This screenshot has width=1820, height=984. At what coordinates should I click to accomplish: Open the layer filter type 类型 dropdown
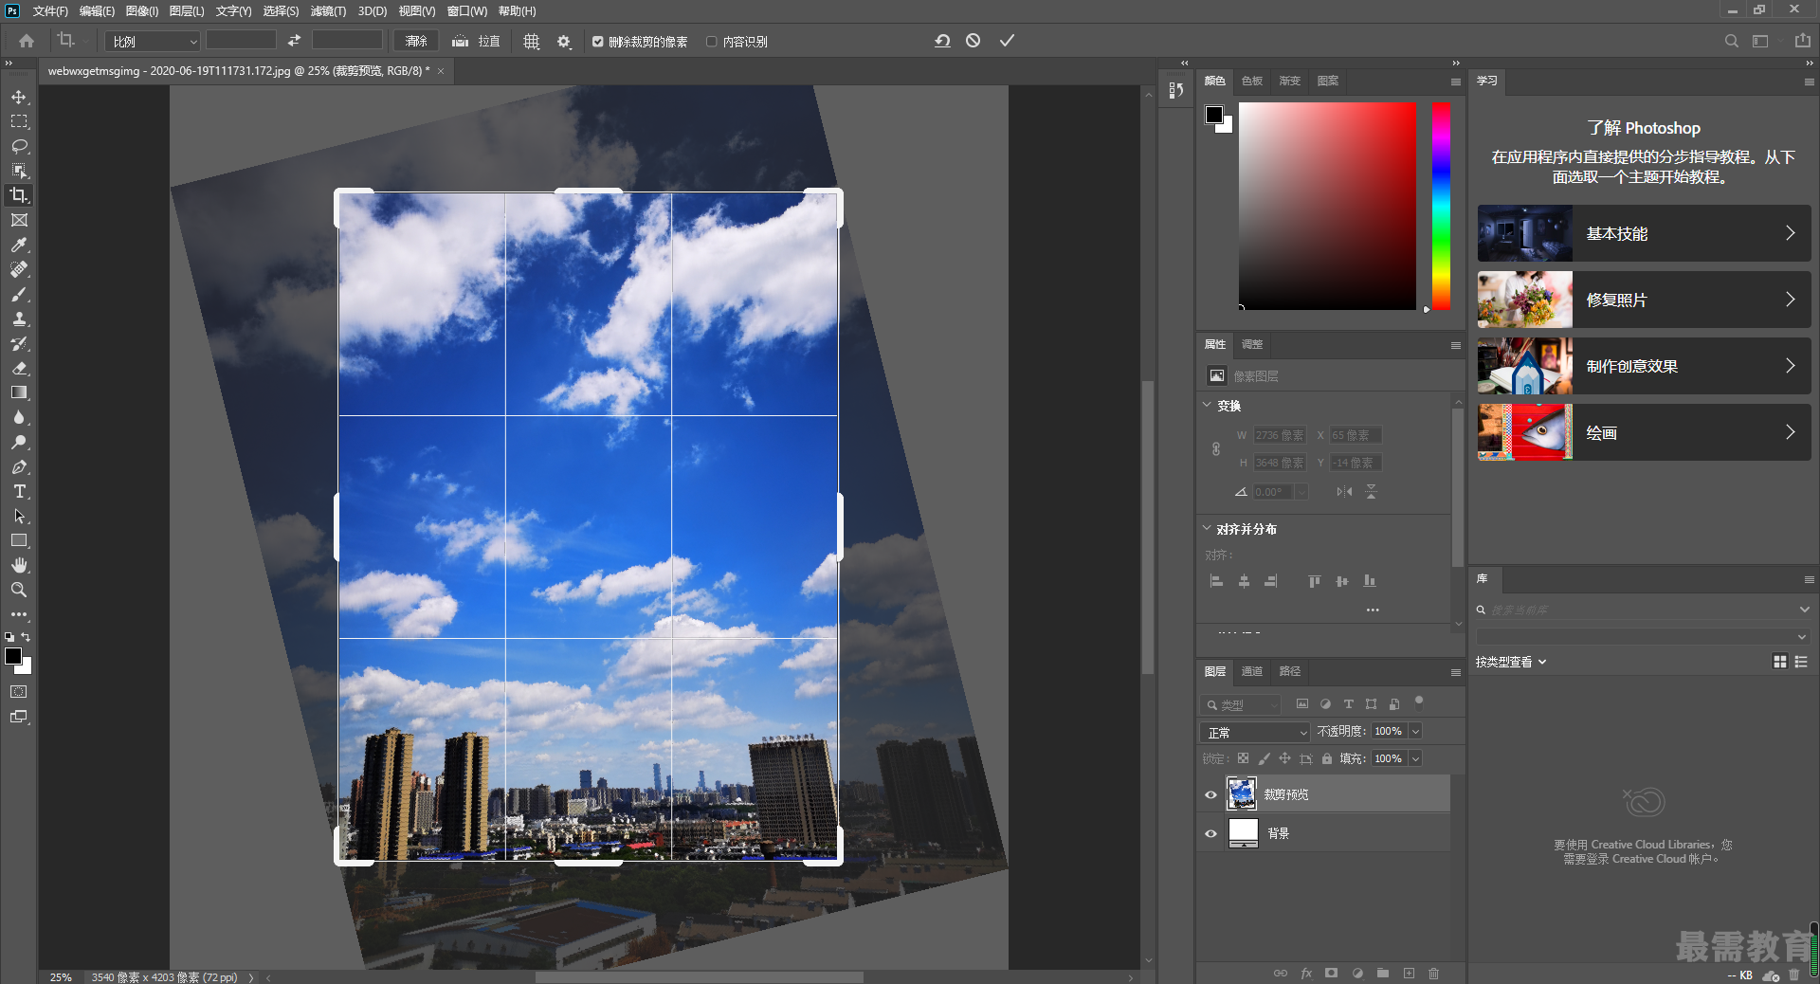[1240, 704]
